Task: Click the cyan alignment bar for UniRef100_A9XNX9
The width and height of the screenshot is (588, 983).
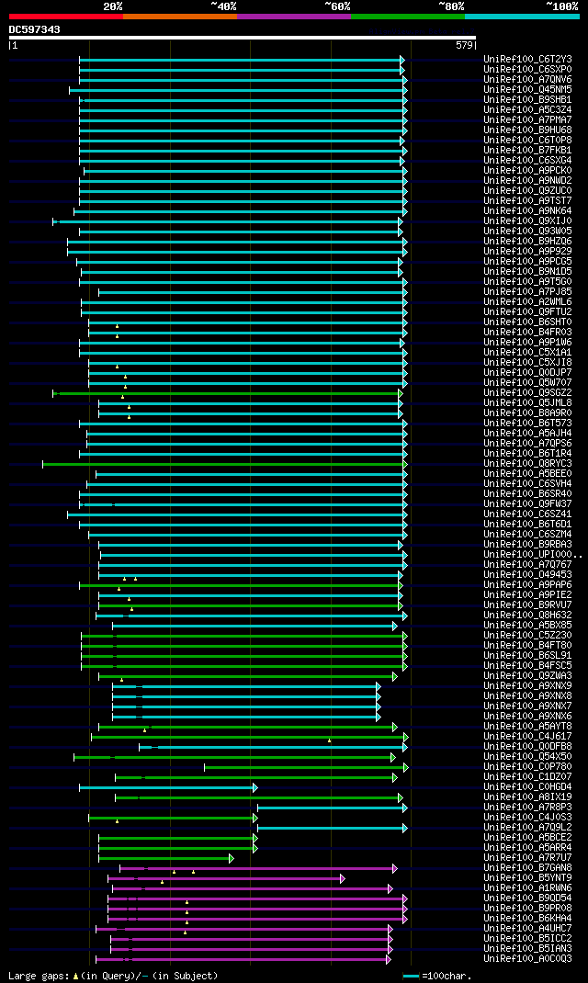Action: [x=246, y=686]
